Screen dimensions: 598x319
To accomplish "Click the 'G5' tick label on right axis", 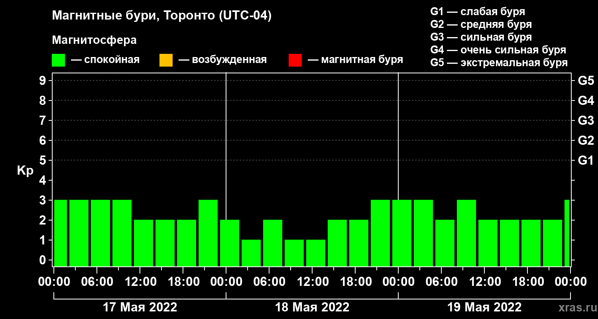I will pos(586,81).
